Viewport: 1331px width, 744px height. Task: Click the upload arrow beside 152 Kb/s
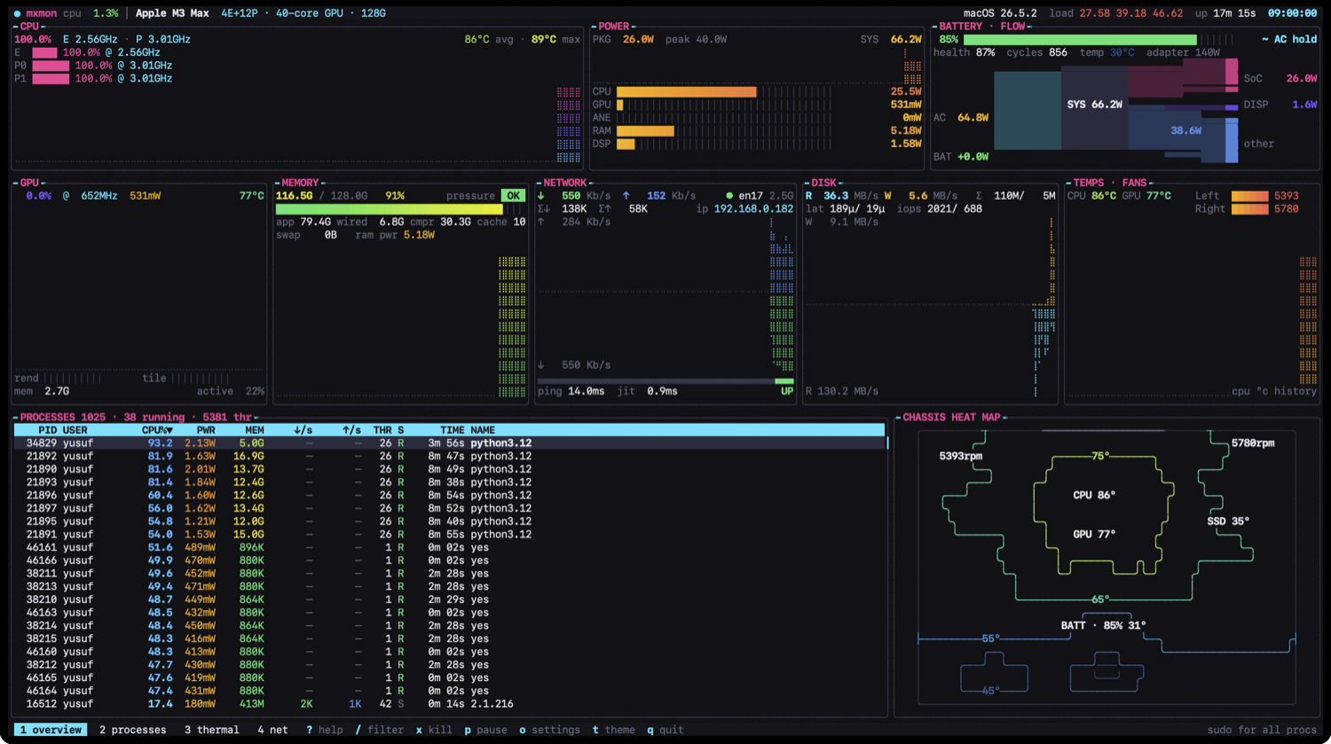tap(626, 196)
